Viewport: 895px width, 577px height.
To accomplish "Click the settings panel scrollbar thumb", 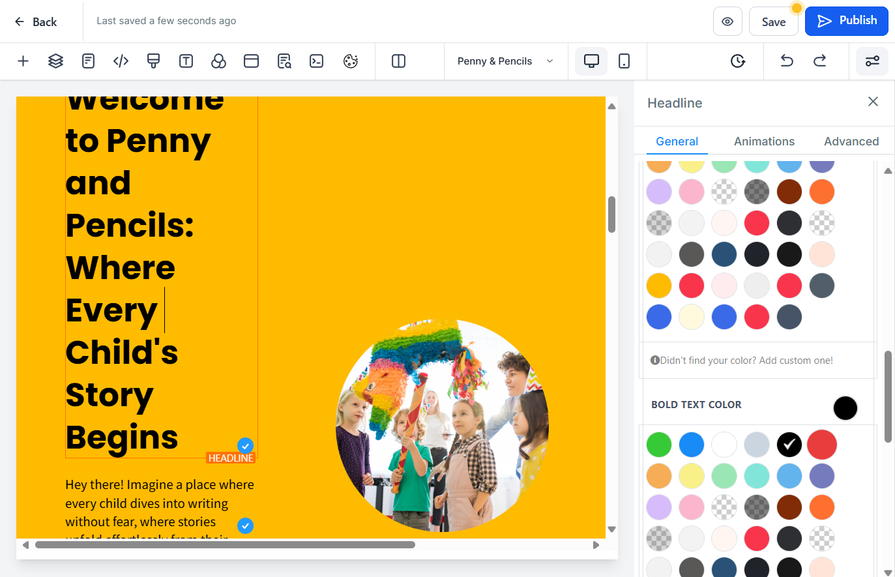I will pyautogui.click(x=888, y=396).
